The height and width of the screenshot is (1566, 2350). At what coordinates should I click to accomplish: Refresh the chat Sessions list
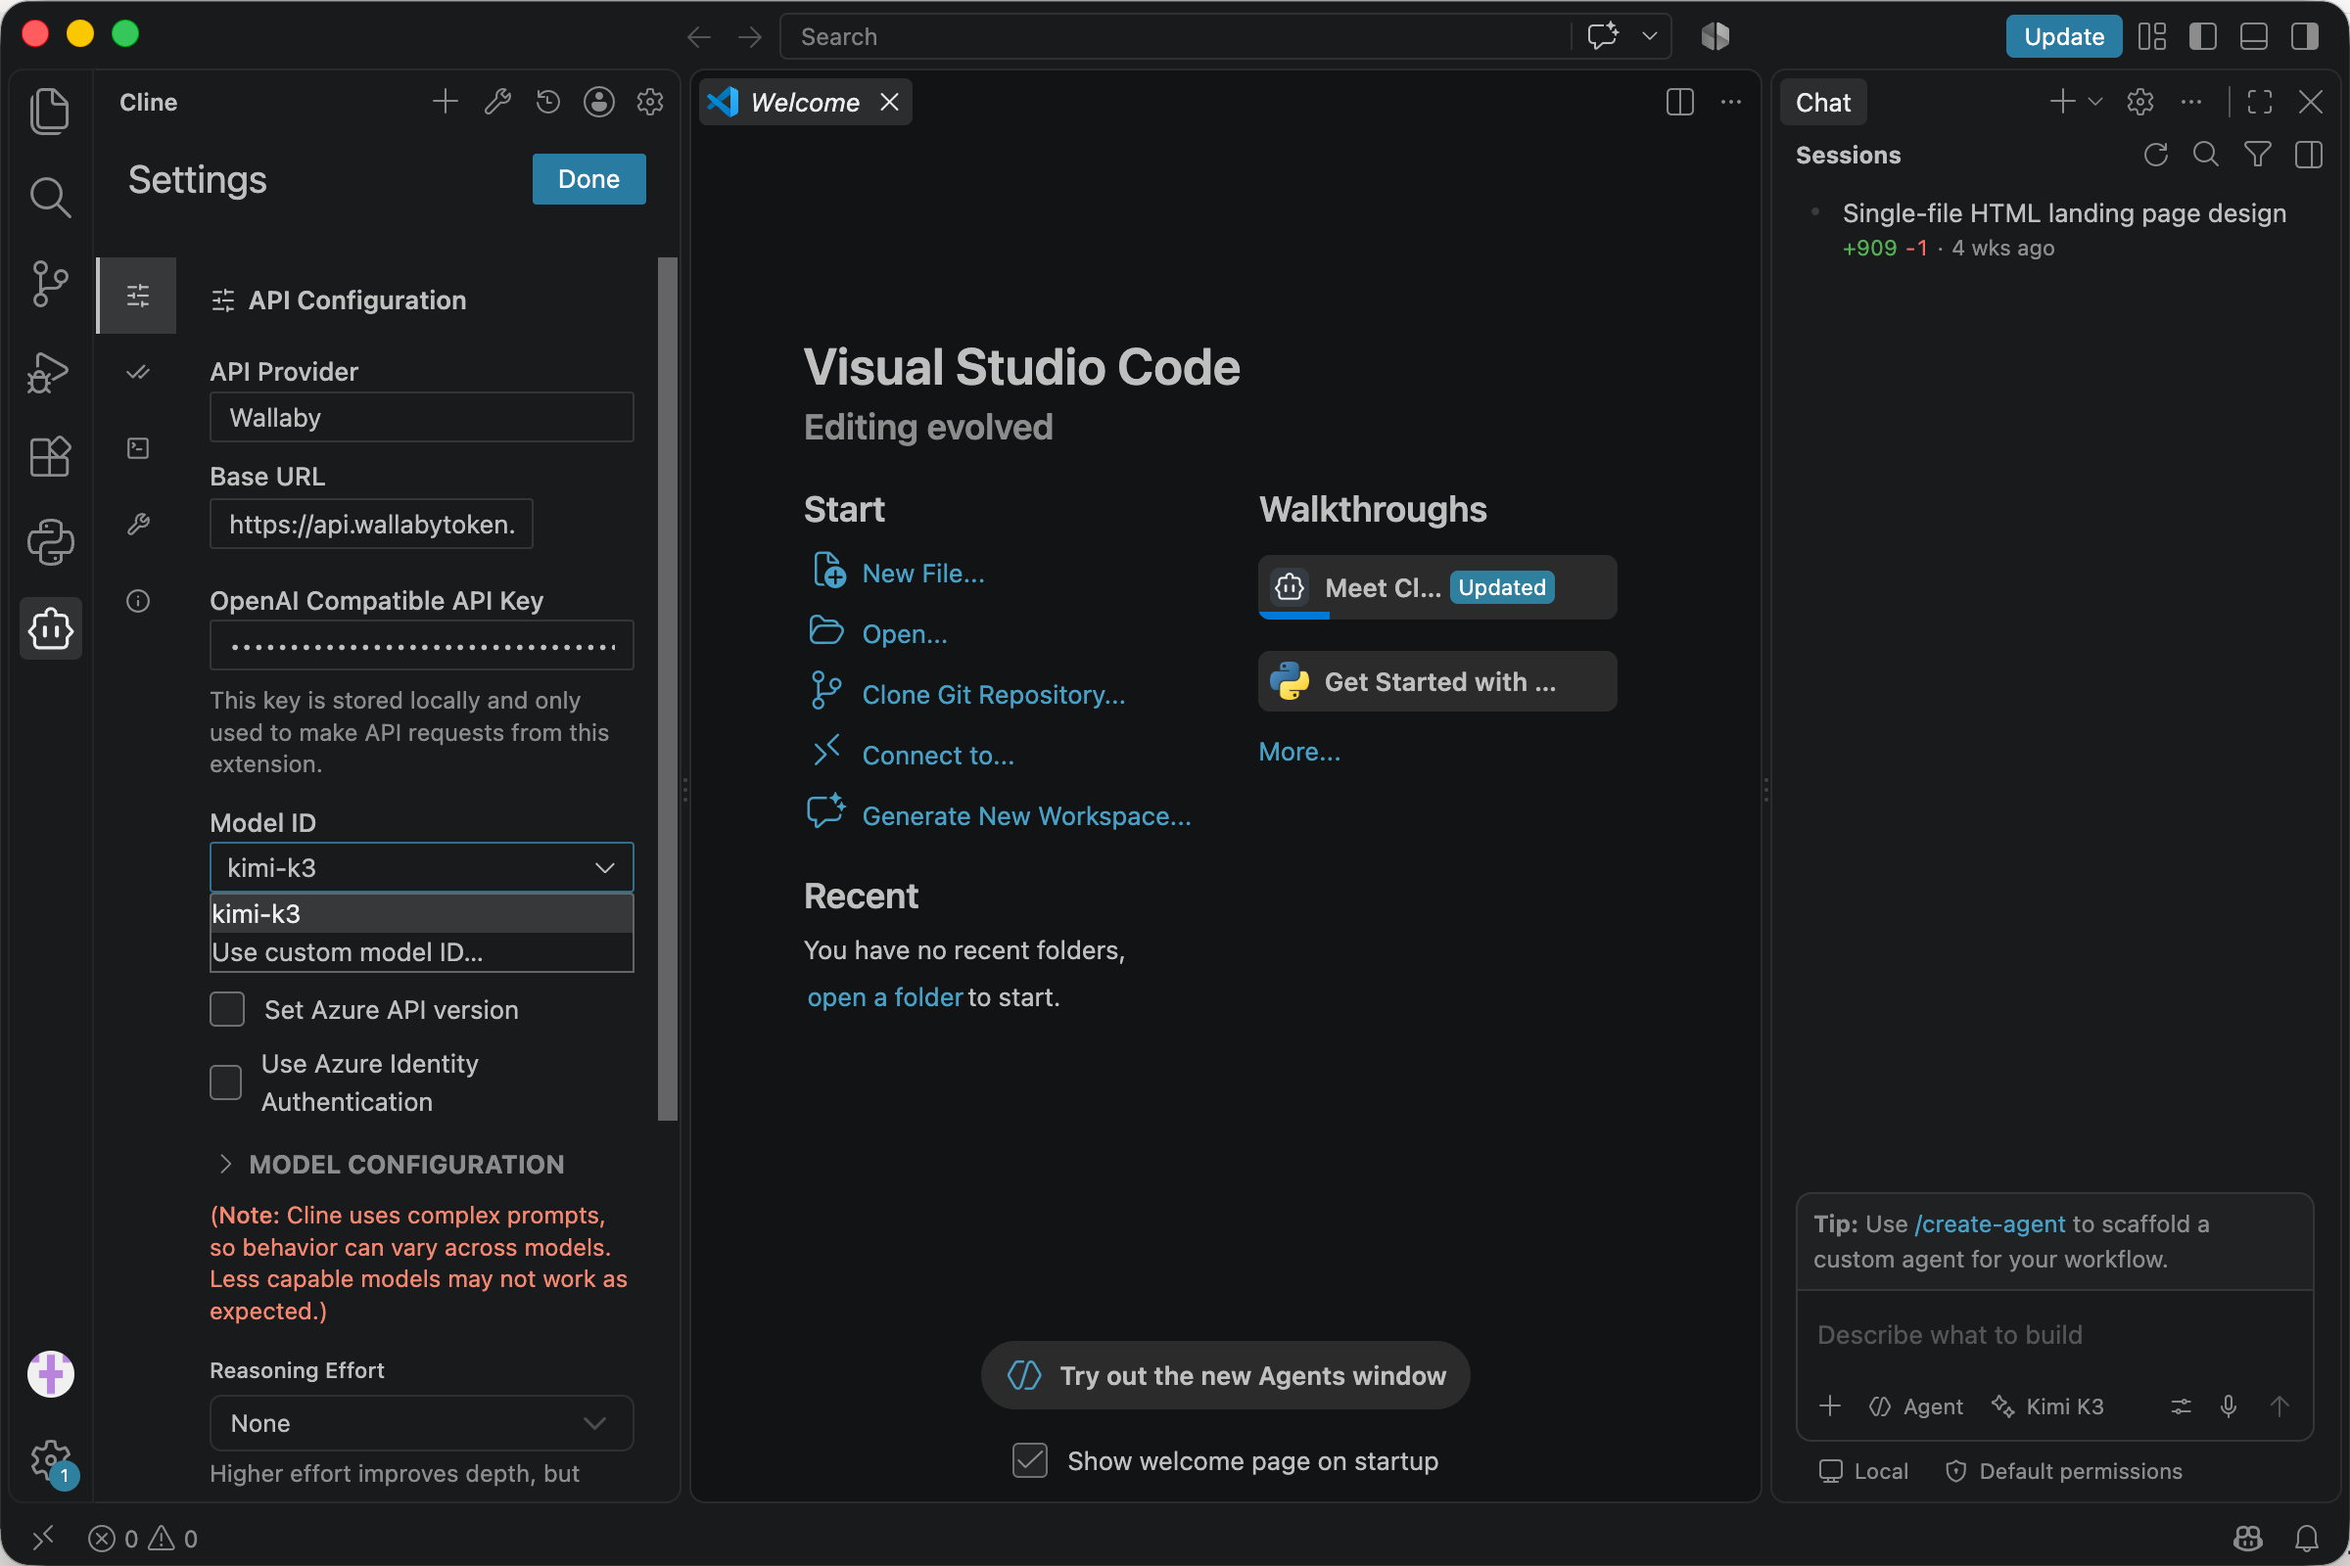2155,155
